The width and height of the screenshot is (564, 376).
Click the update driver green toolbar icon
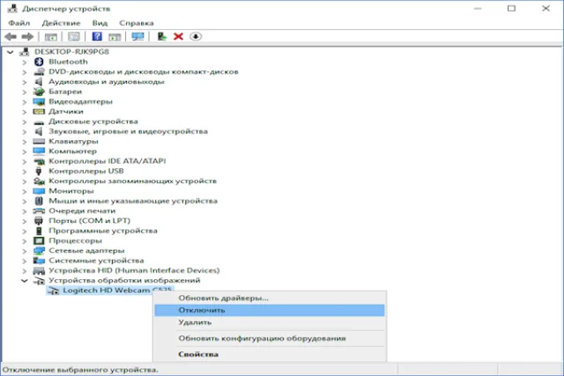click(x=162, y=36)
